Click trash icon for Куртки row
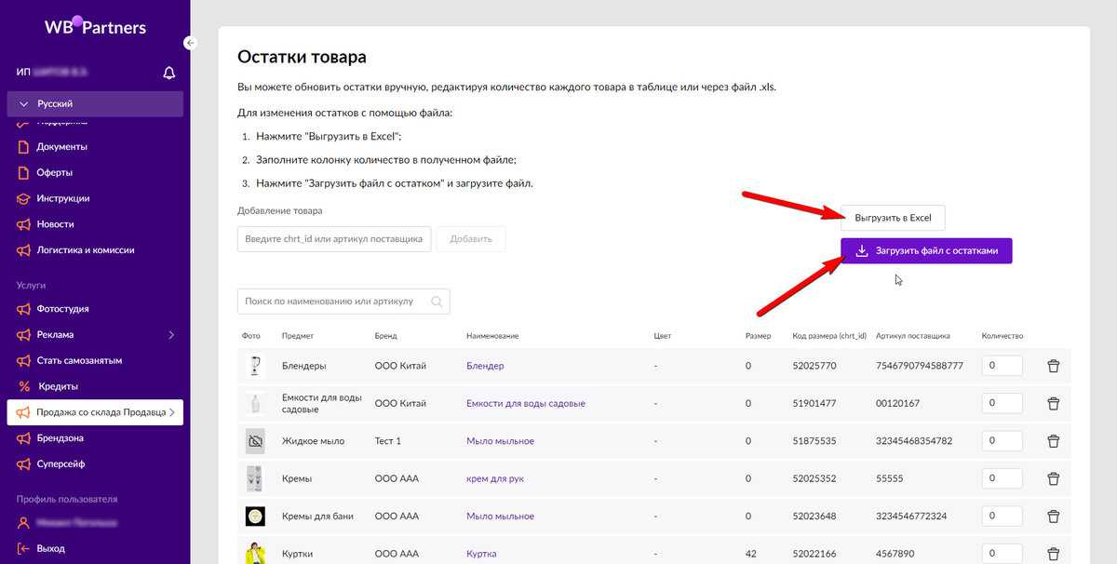Screen dimensions: 1117x564 (1053, 554)
